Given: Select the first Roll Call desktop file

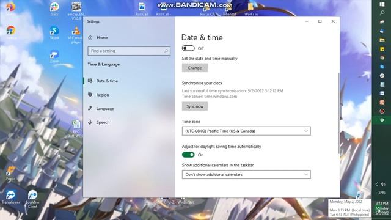Looking at the screenshot, I should pos(142,9).
